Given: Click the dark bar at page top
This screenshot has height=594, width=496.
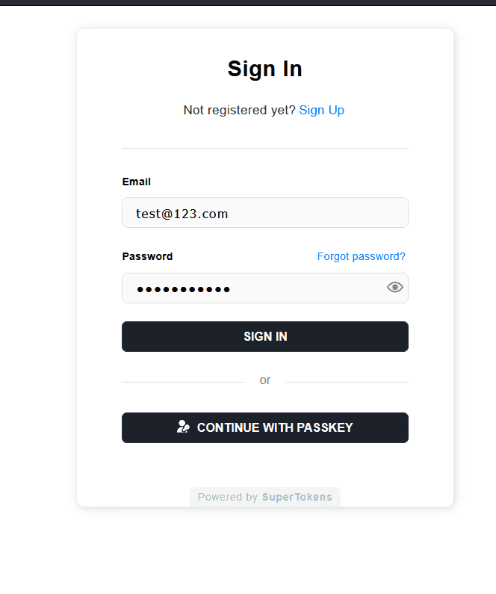Looking at the screenshot, I should pos(248,3).
